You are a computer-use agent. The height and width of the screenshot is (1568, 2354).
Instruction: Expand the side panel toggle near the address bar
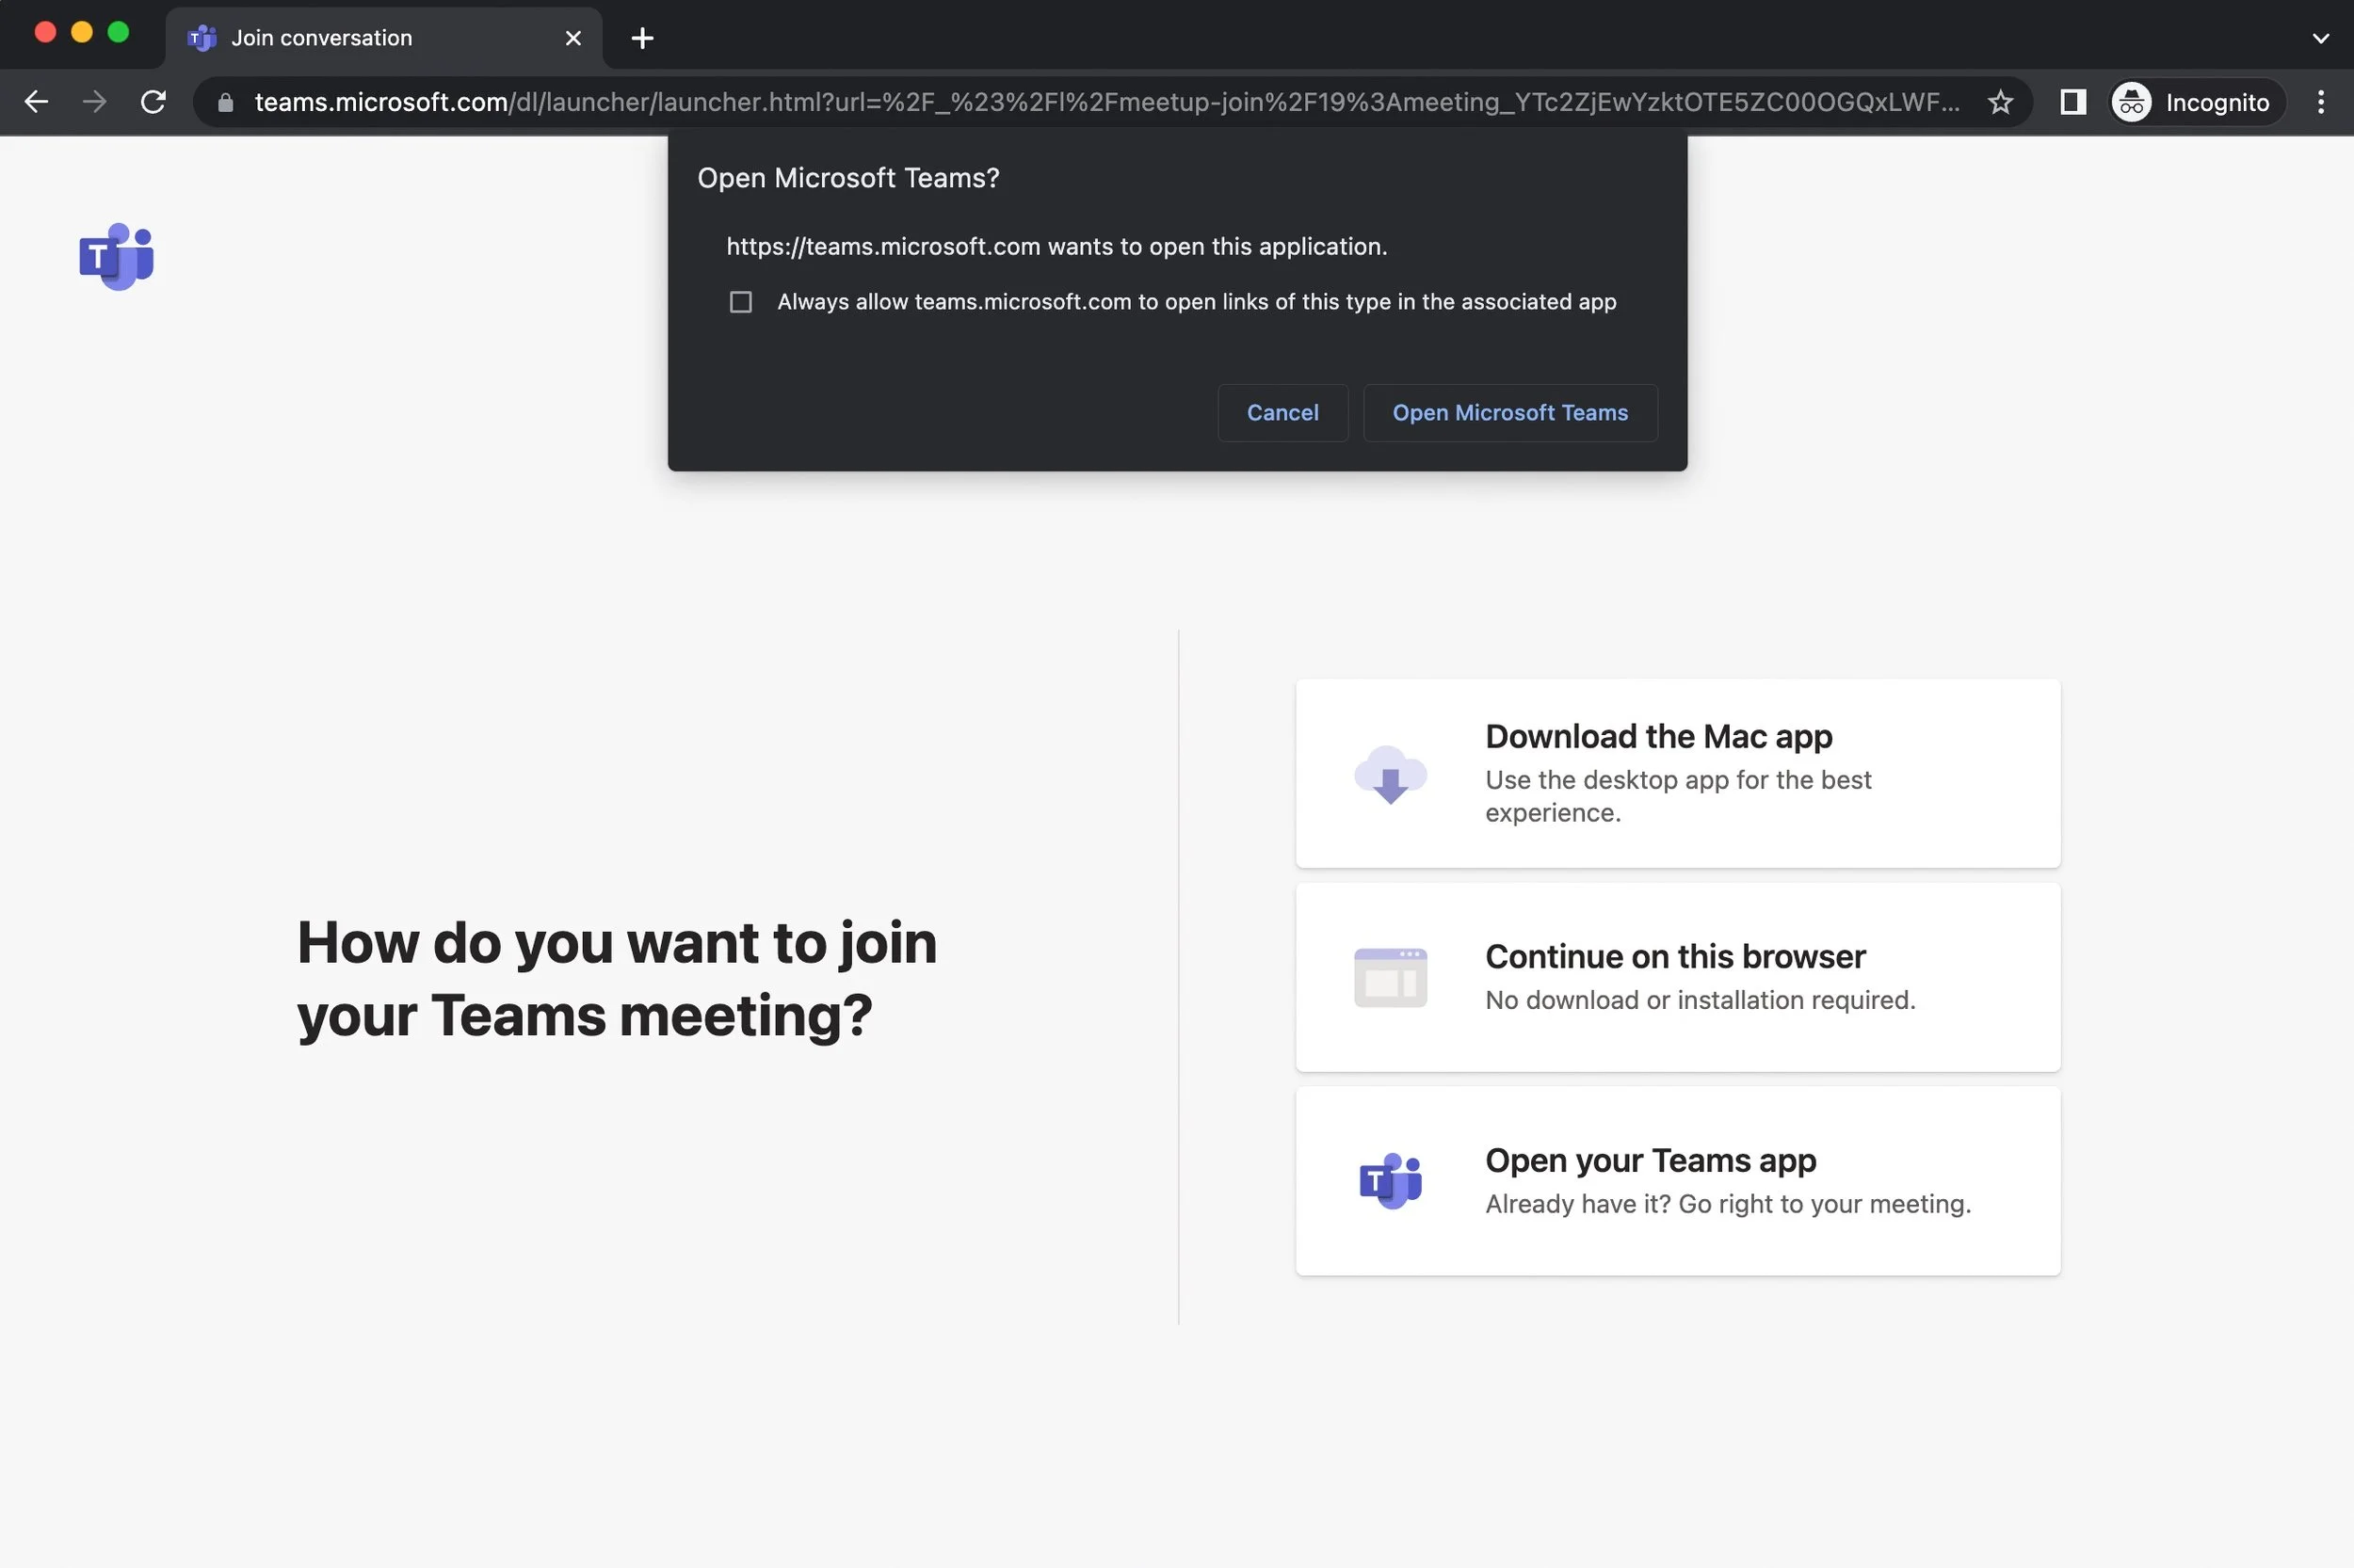[2071, 101]
